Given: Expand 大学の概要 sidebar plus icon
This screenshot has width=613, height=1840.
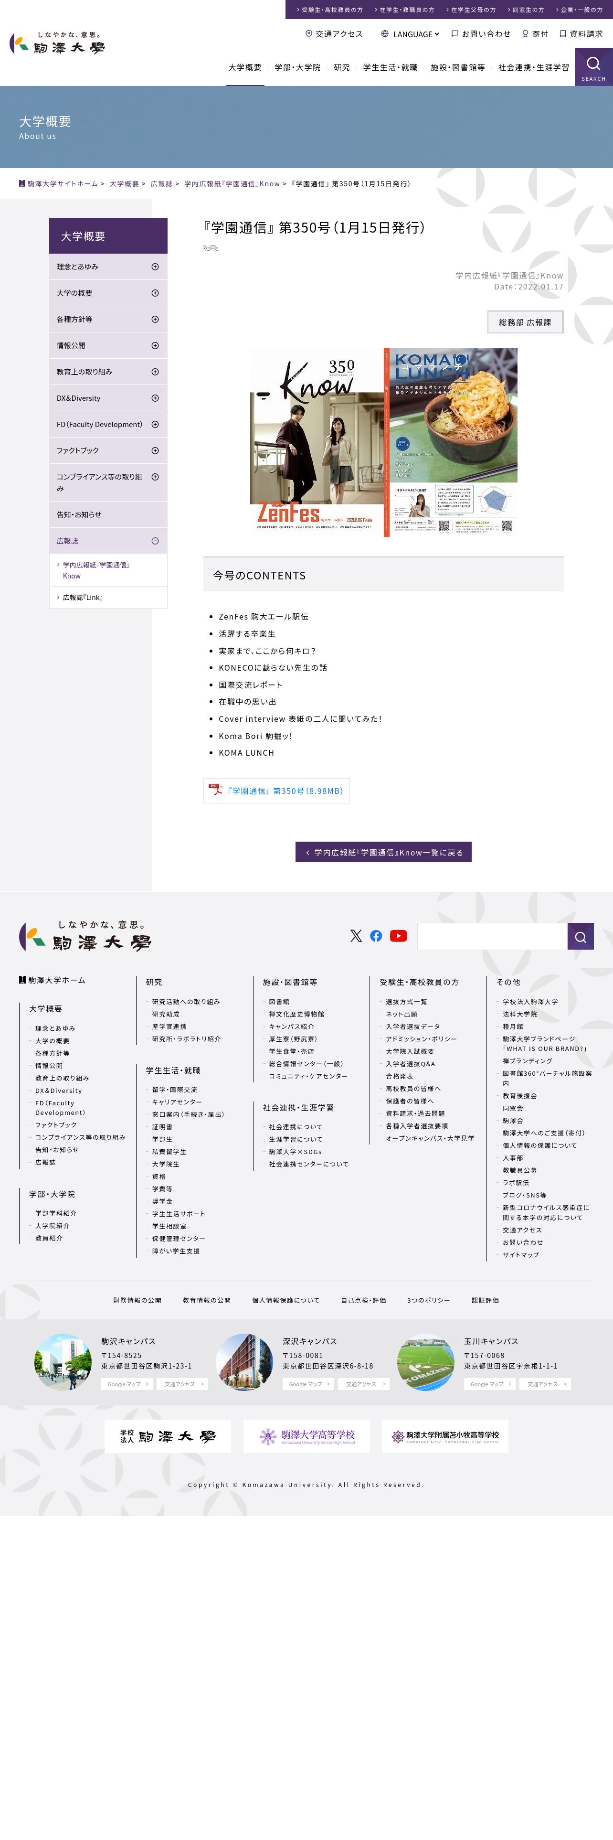Looking at the screenshot, I should 155,293.
